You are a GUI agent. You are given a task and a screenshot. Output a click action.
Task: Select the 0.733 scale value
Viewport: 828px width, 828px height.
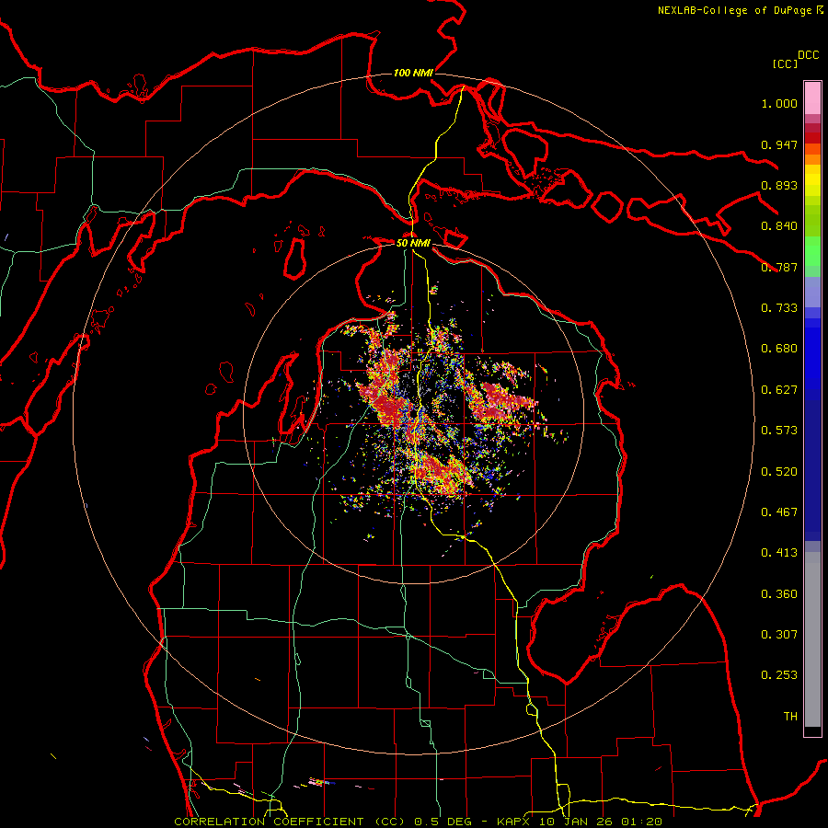click(x=779, y=308)
